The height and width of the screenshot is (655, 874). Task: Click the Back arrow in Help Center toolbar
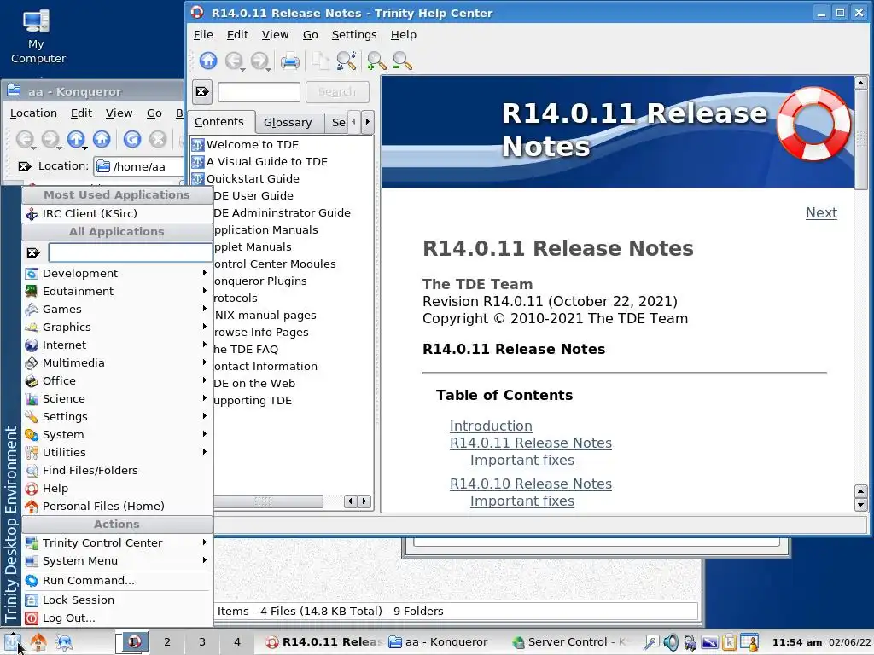pos(234,61)
